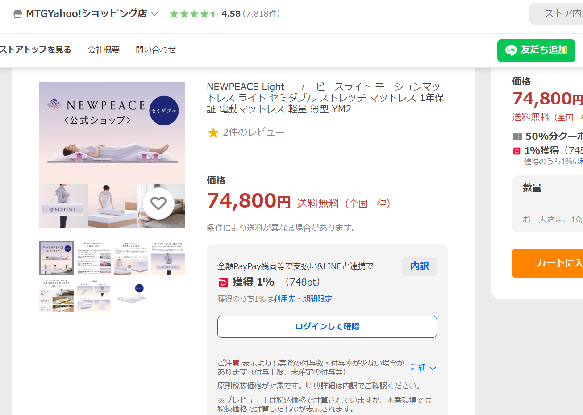This screenshot has width=583, height=415.
Task: Expand the MTGYahoo!ショッピング店 store dropdown chevron
Action: pyautogui.click(x=155, y=14)
